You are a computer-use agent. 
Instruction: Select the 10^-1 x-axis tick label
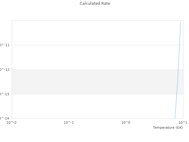coord(69,122)
